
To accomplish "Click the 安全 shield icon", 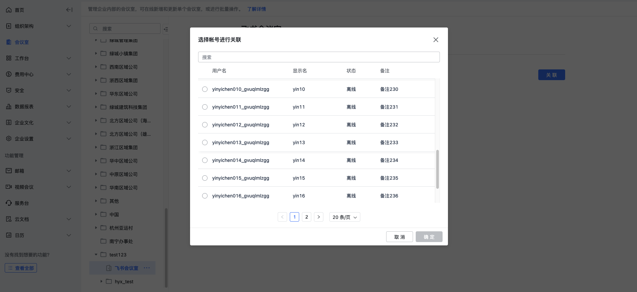I will tap(9, 91).
